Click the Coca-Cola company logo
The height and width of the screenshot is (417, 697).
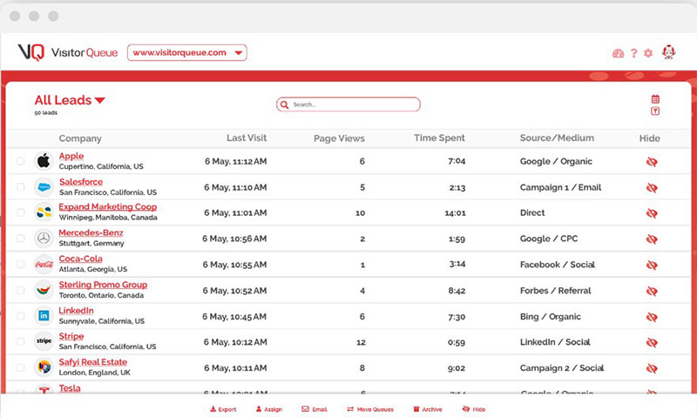(44, 265)
